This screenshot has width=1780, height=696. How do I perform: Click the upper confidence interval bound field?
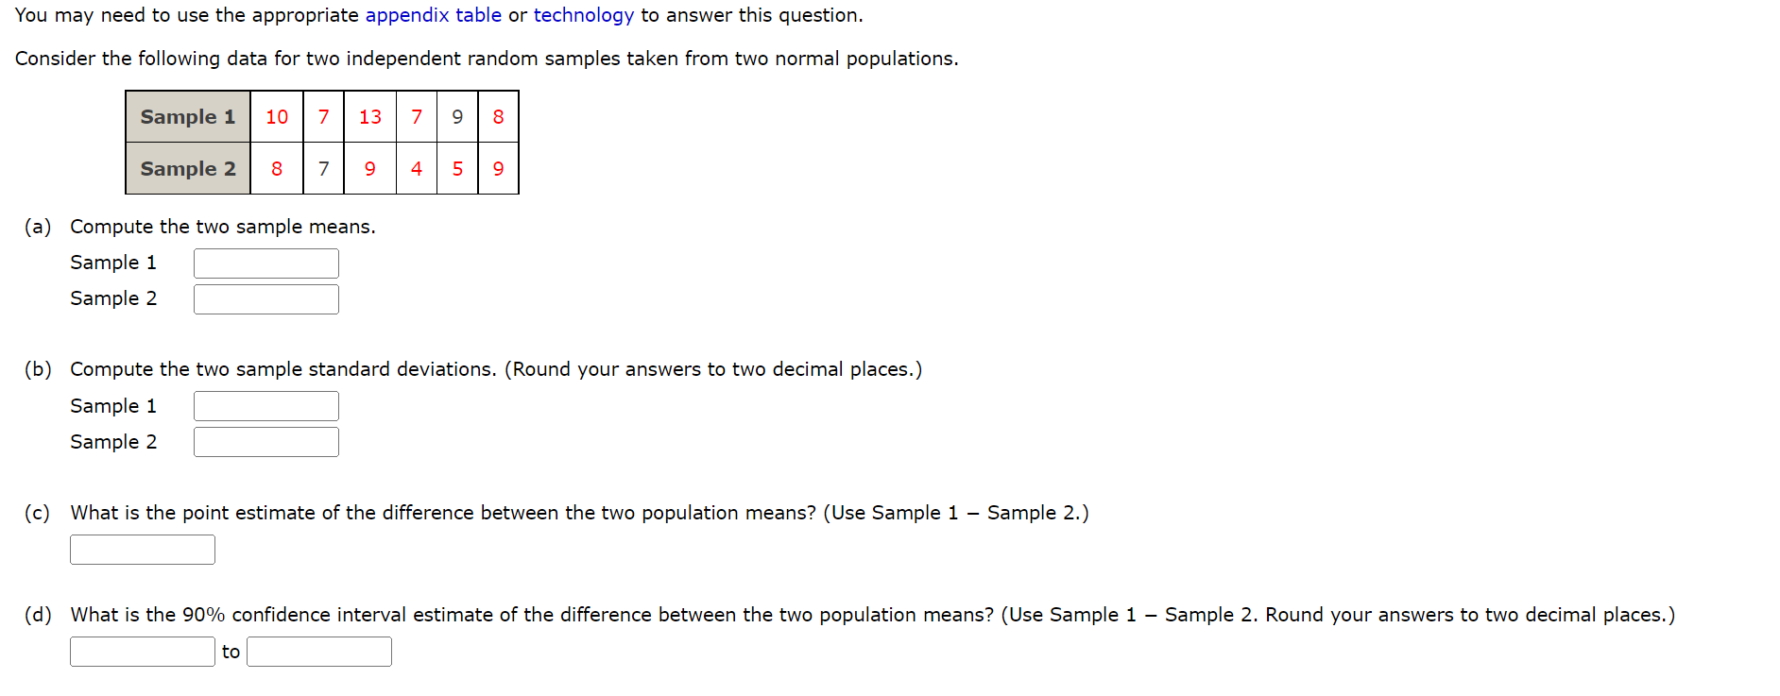click(318, 651)
